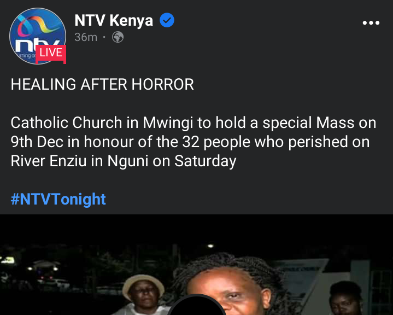The height and width of the screenshot is (315, 393).
Task: Click the line starting with 9th Dec
Action: [x=190, y=142]
